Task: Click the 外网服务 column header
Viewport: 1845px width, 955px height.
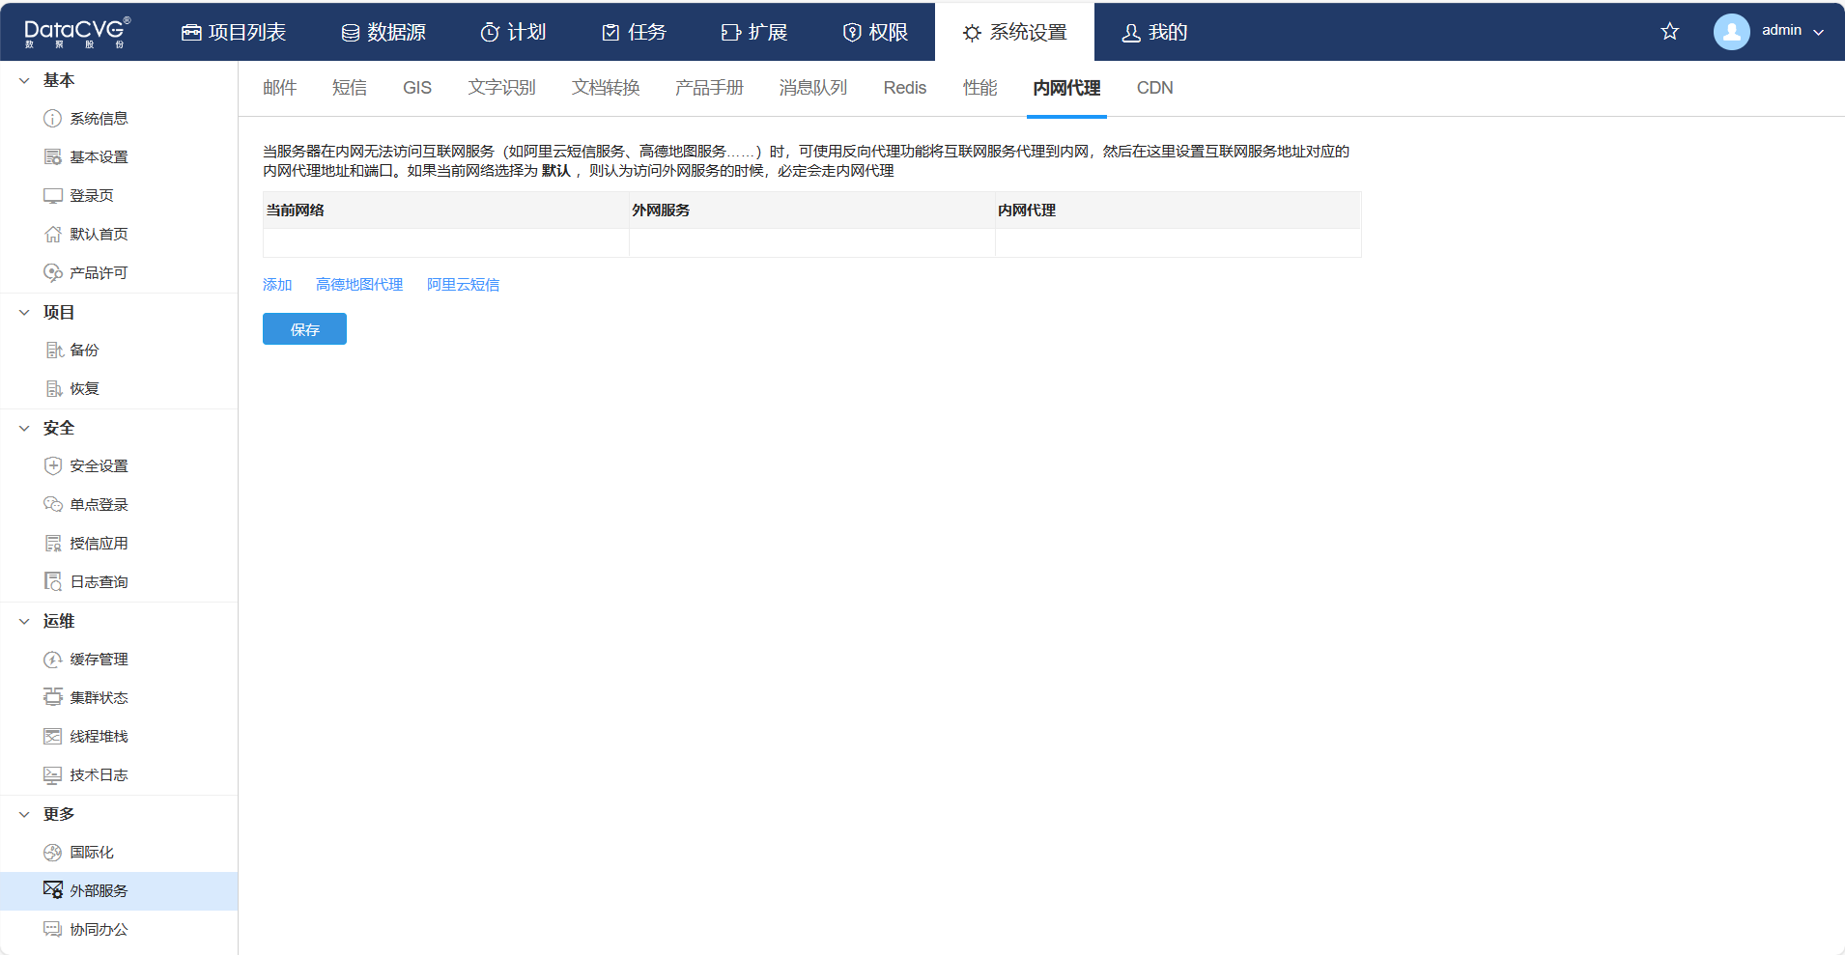Action: (x=811, y=211)
